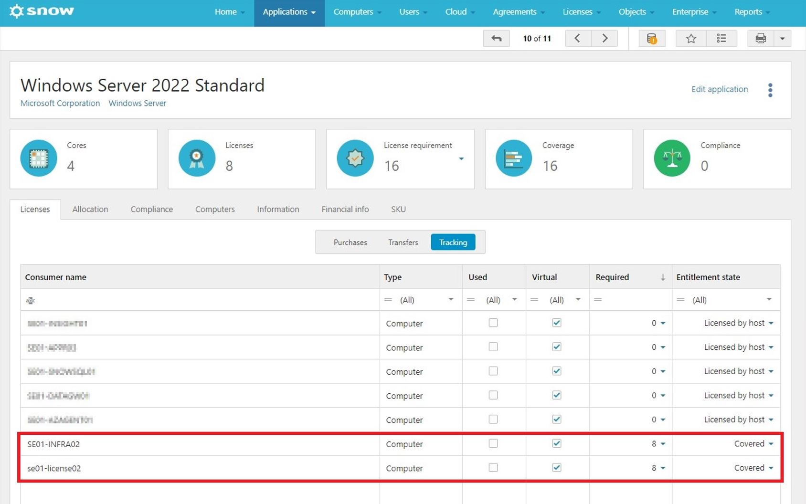Click the Consumer name filter icon
Image resolution: width=806 pixels, height=504 pixels.
[31, 300]
